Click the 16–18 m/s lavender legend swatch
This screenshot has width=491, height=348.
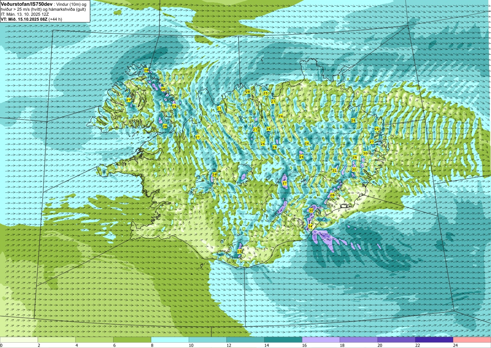point(321,340)
